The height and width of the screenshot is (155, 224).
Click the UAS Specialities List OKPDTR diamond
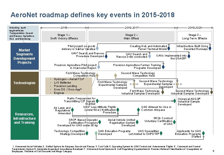pos(161,133)
